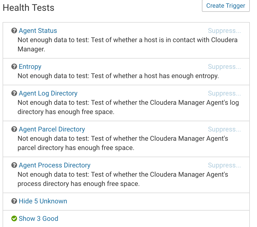Image resolution: width=257 pixels, height=227 pixels.
Task: Suppress the Agent Process Directory health test
Action: [224, 165]
